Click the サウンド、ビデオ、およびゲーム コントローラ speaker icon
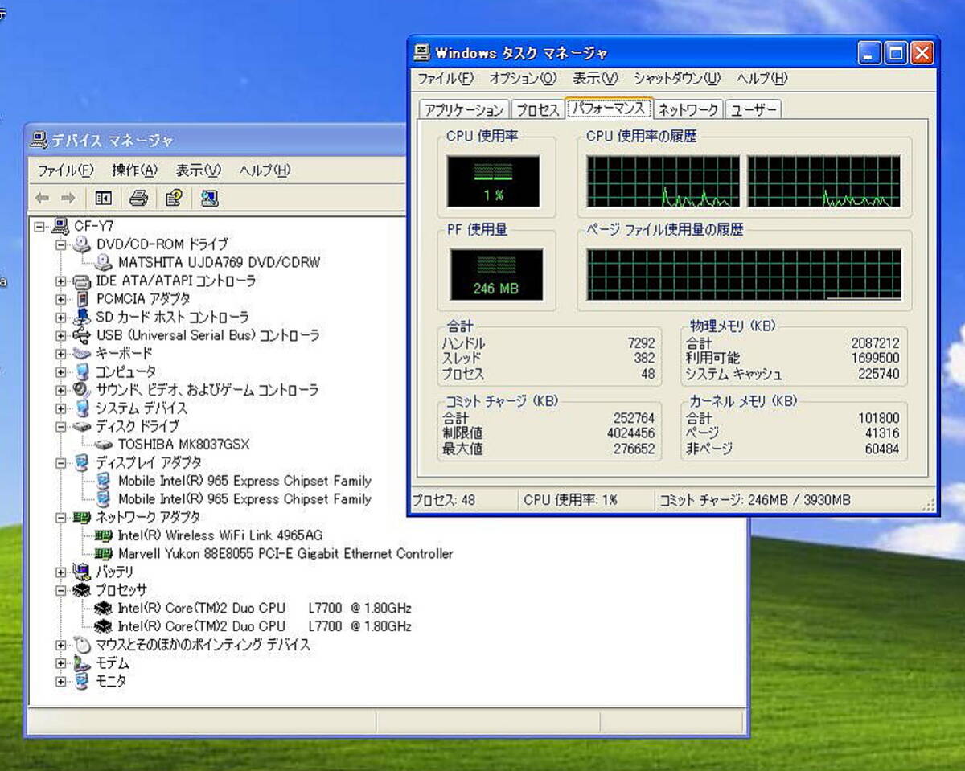This screenshot has width=965, height=771. tap(82, 390)
